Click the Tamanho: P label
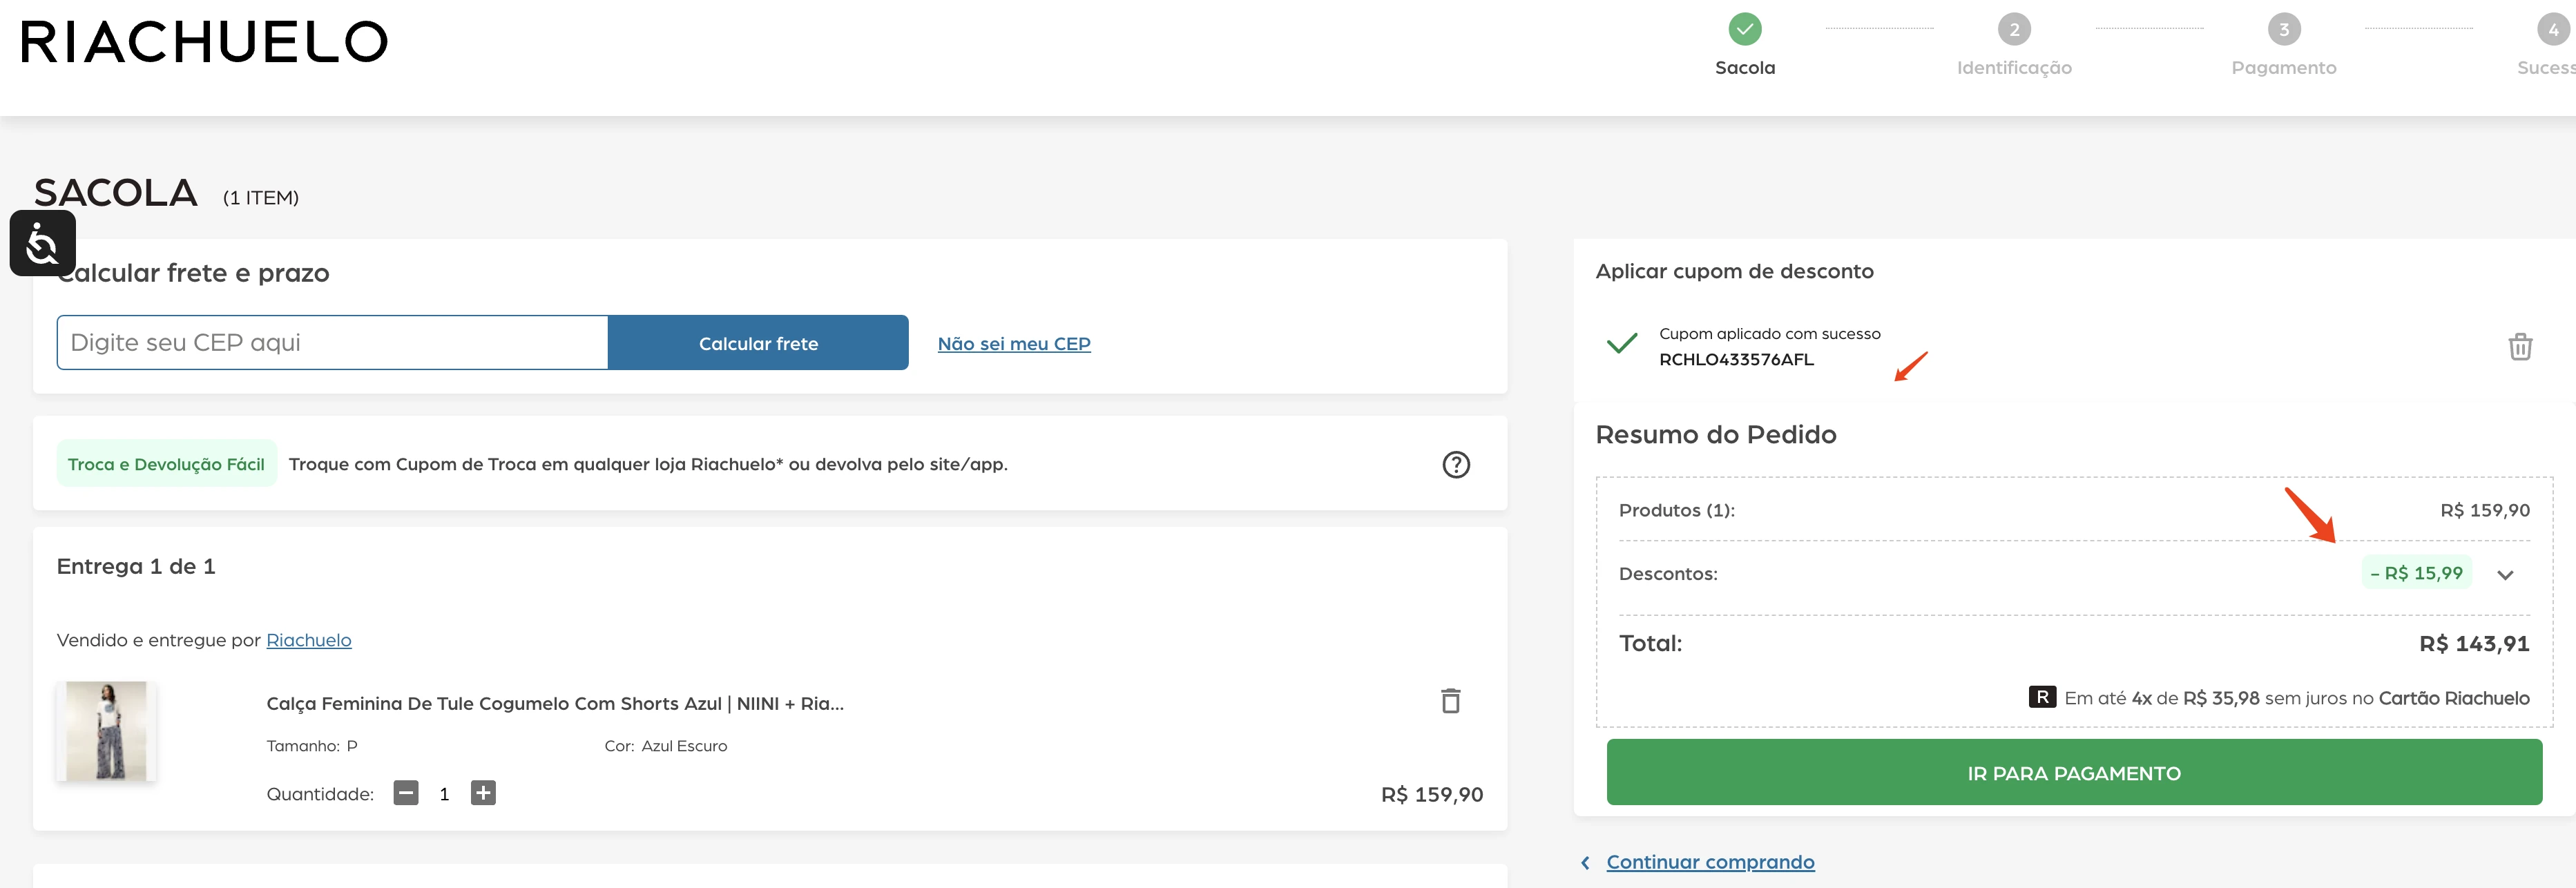The width and height of the screenshot is (2576, 888). coord(312,746)
